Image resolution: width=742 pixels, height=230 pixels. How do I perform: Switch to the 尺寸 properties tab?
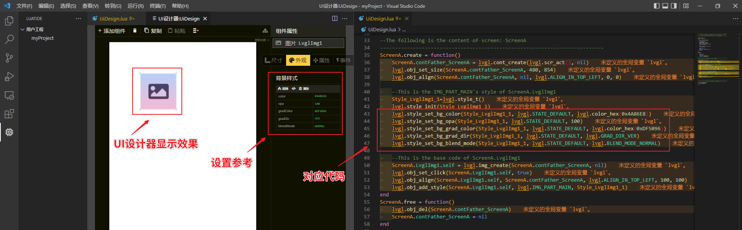point(274,60)
